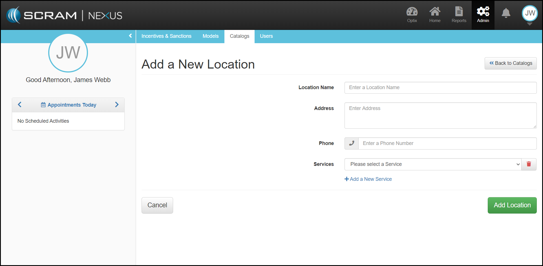This screenshot has width=543, height=266.
Task: Switch to Incentives & Sanctions tab
Action: (166, 36)
